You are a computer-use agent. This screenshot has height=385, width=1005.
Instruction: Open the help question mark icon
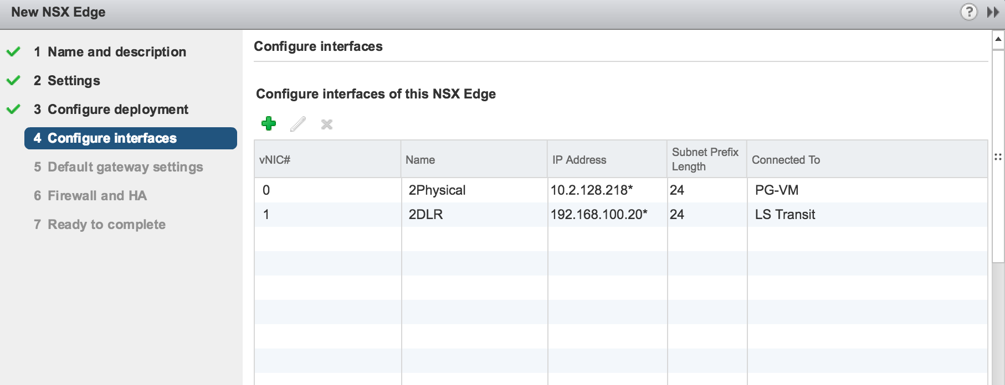[968, 12]
